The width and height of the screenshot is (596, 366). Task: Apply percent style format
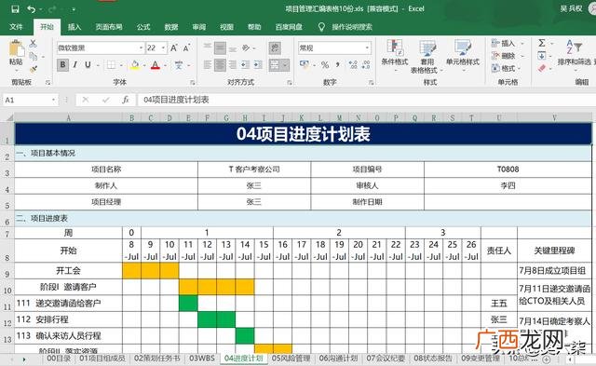325,65
